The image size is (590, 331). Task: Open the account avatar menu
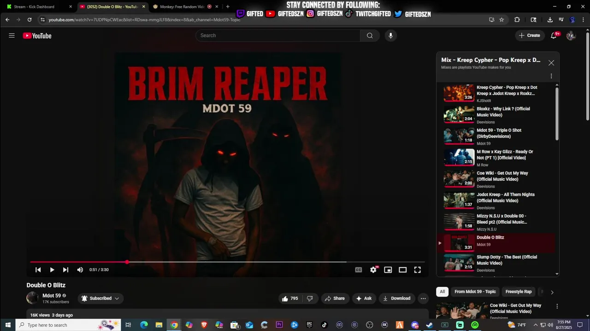click(x=571, y=35)
